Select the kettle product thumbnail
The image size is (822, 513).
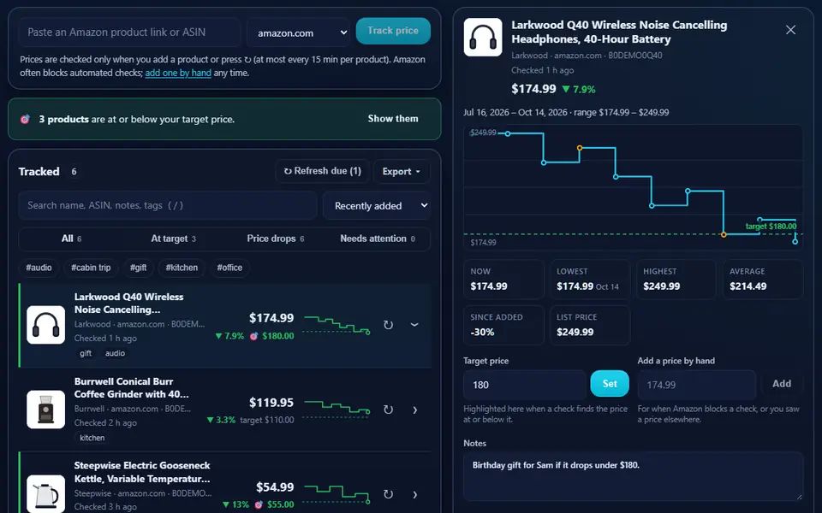click(46, 494)
